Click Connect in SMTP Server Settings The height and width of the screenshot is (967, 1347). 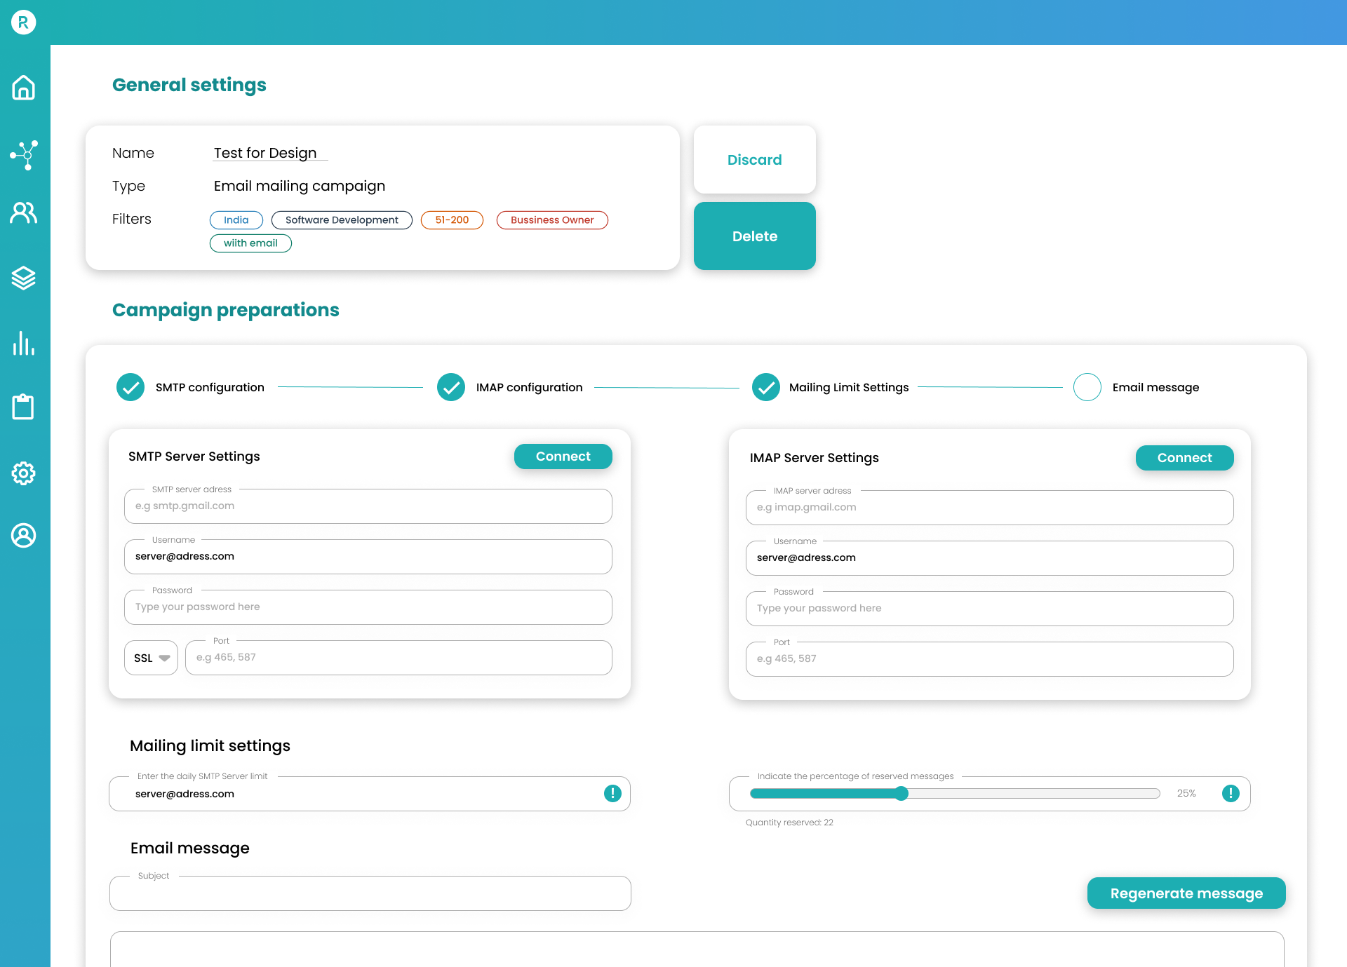click(563, 457)
